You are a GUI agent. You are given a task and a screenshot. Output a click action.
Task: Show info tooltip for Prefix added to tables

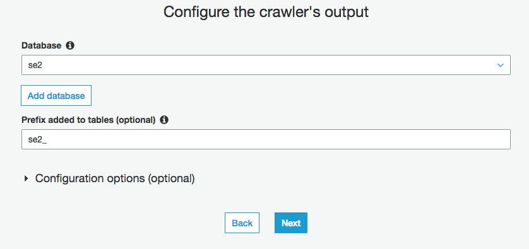click(x=164, y=120)
